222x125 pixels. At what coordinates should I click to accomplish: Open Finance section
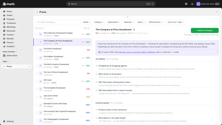(x=10, y=42)
